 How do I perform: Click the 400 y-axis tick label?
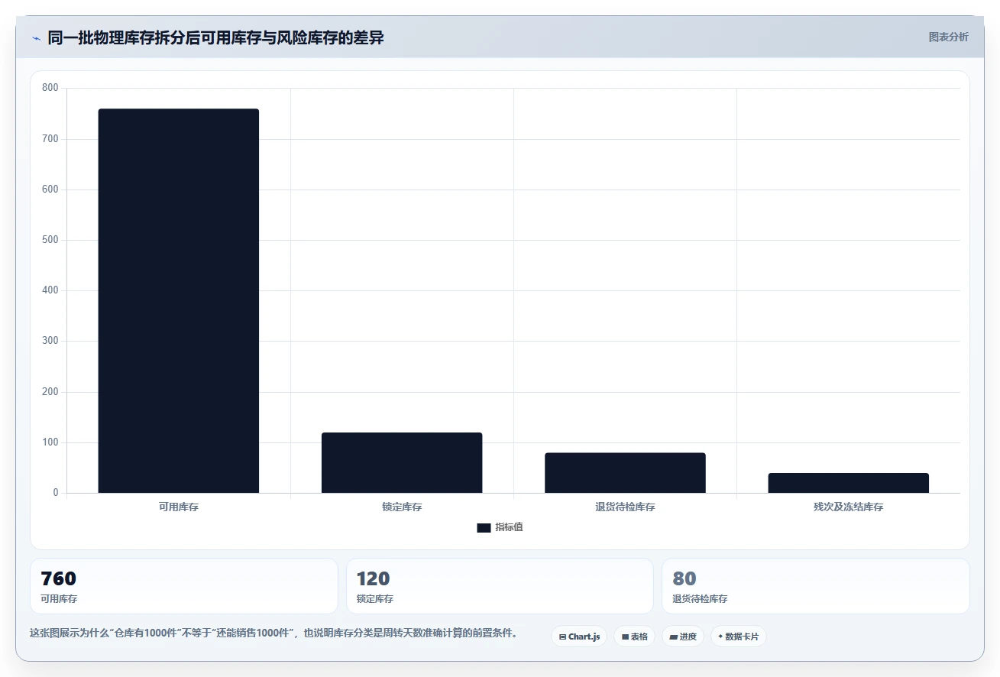pyautogui.click(x=50, y=290)
